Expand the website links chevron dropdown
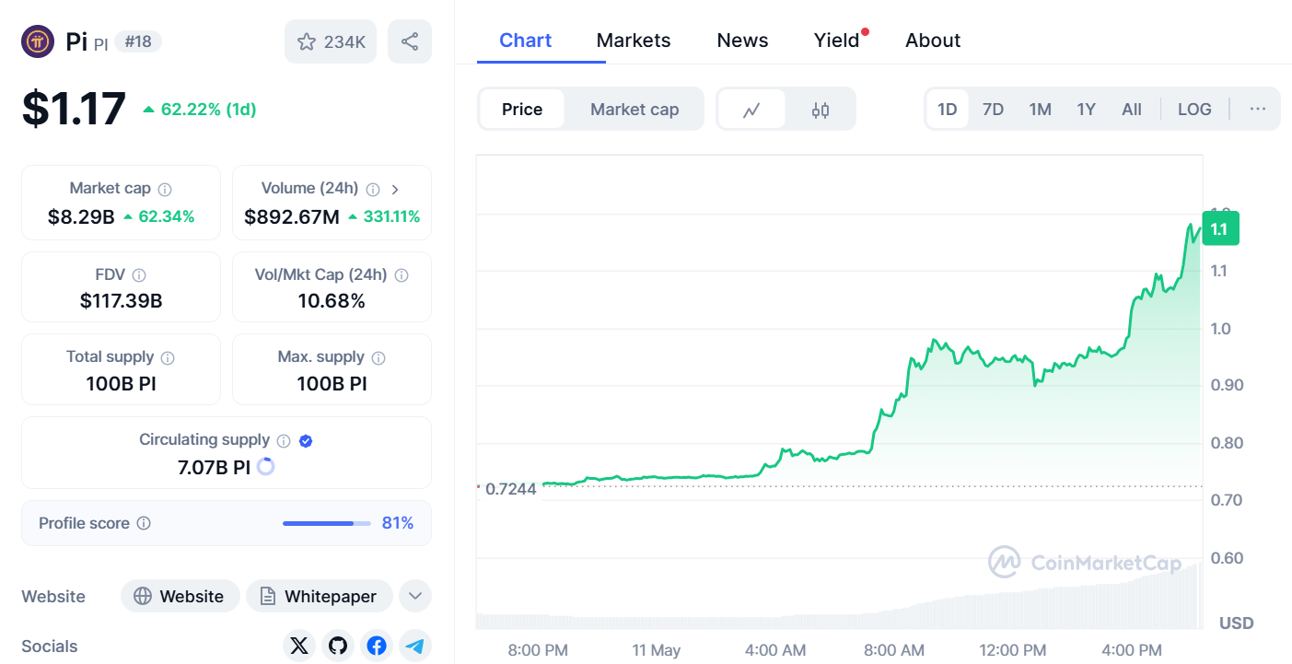 tap(415, 596)
